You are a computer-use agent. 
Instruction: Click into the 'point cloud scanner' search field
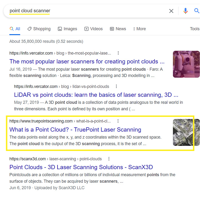click(85, 11)
